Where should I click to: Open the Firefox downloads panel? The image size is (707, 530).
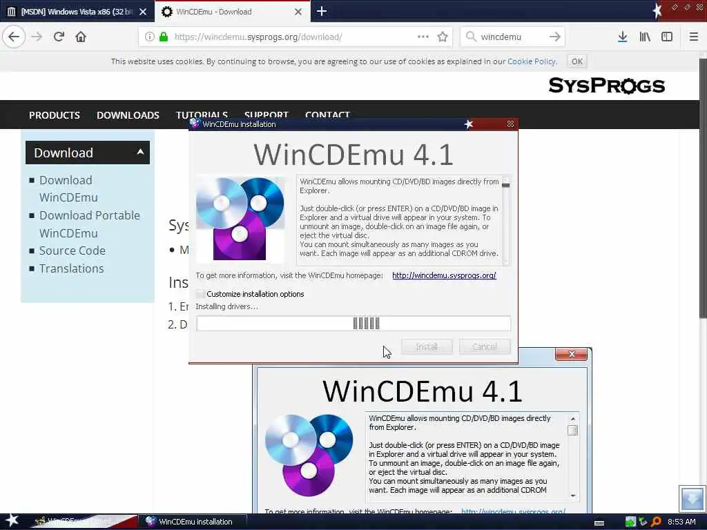pos(622,37)
